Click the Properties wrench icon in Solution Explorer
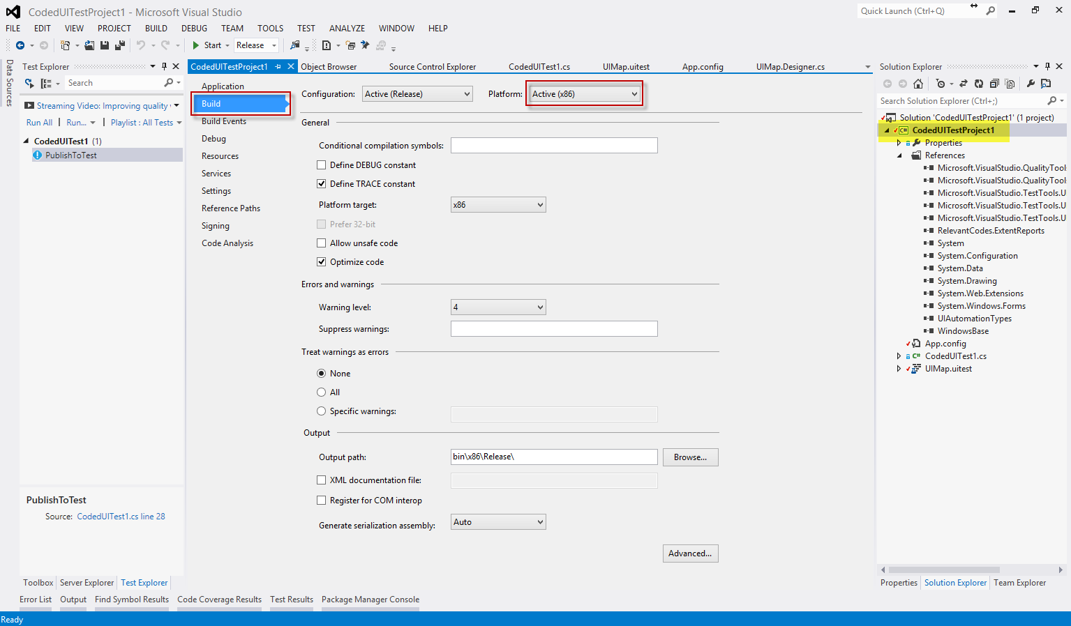 [x=1031, y=84]
